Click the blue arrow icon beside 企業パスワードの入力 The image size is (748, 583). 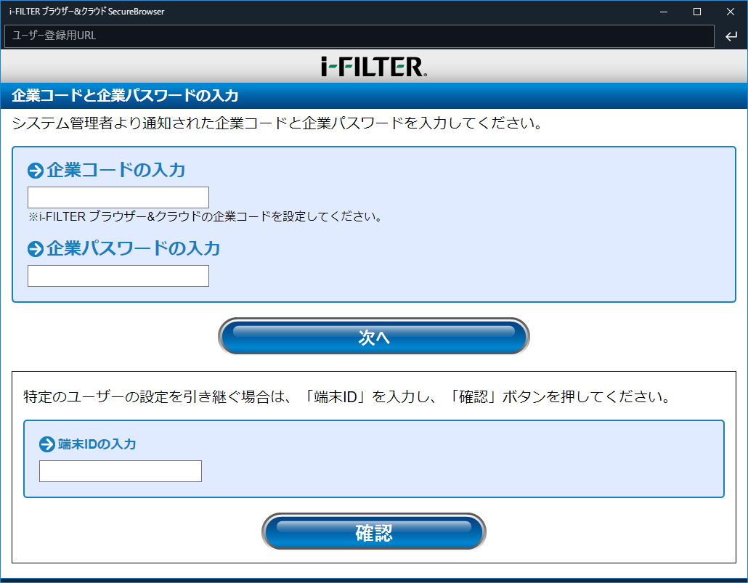click(x=34, y=249)
